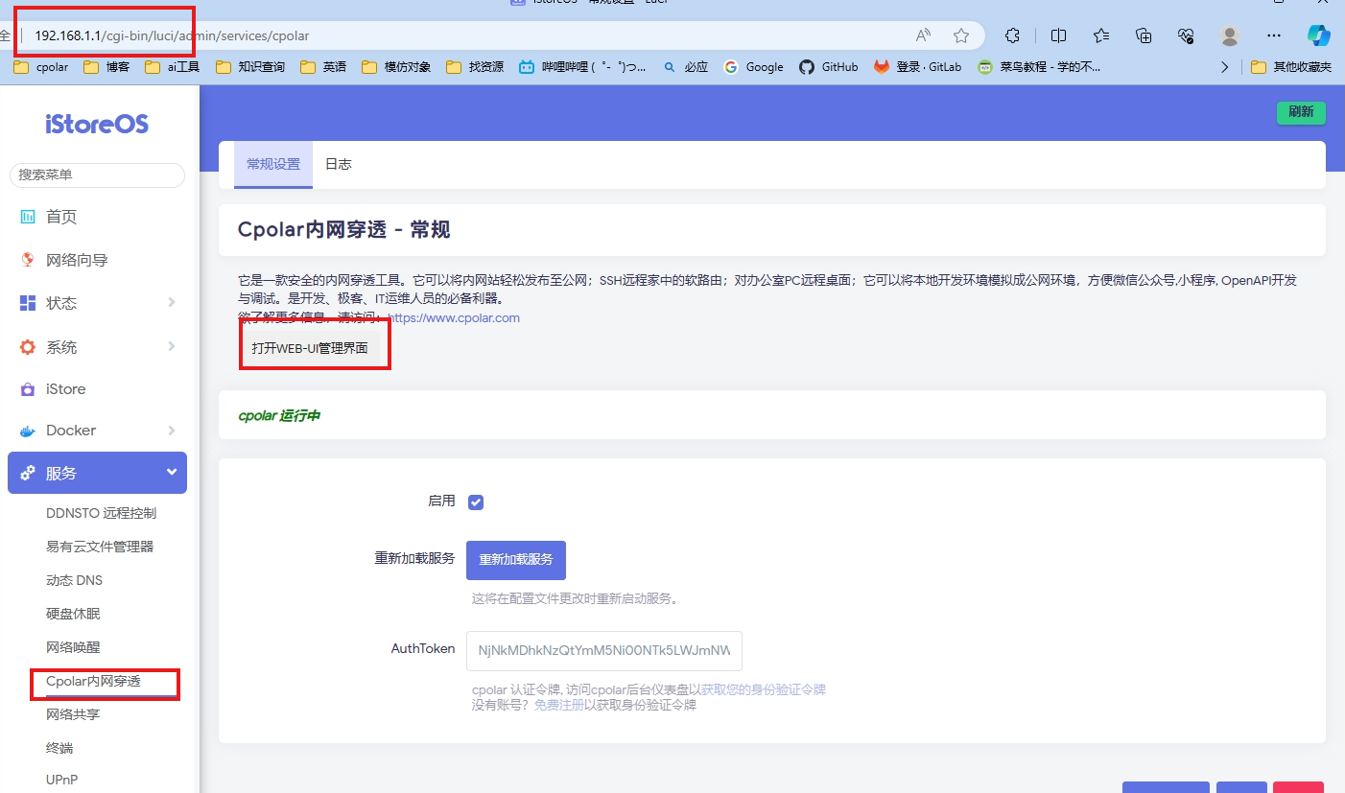Open the browser Extensions puzzle icon

click(1012, 35)
